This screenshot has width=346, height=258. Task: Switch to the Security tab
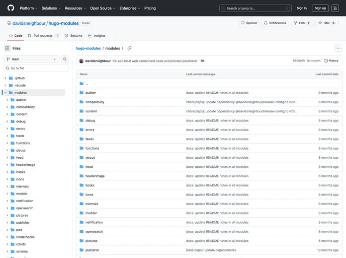(x=73, y=36)
